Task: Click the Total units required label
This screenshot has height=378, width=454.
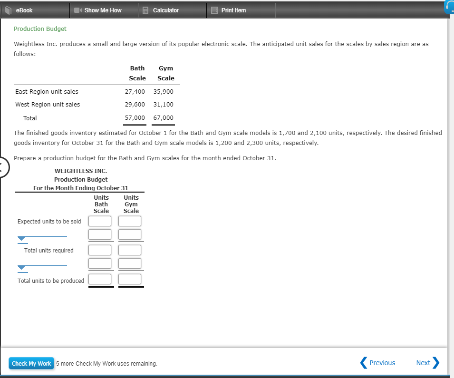Action: pyautogui.click(x=48, y=250)
